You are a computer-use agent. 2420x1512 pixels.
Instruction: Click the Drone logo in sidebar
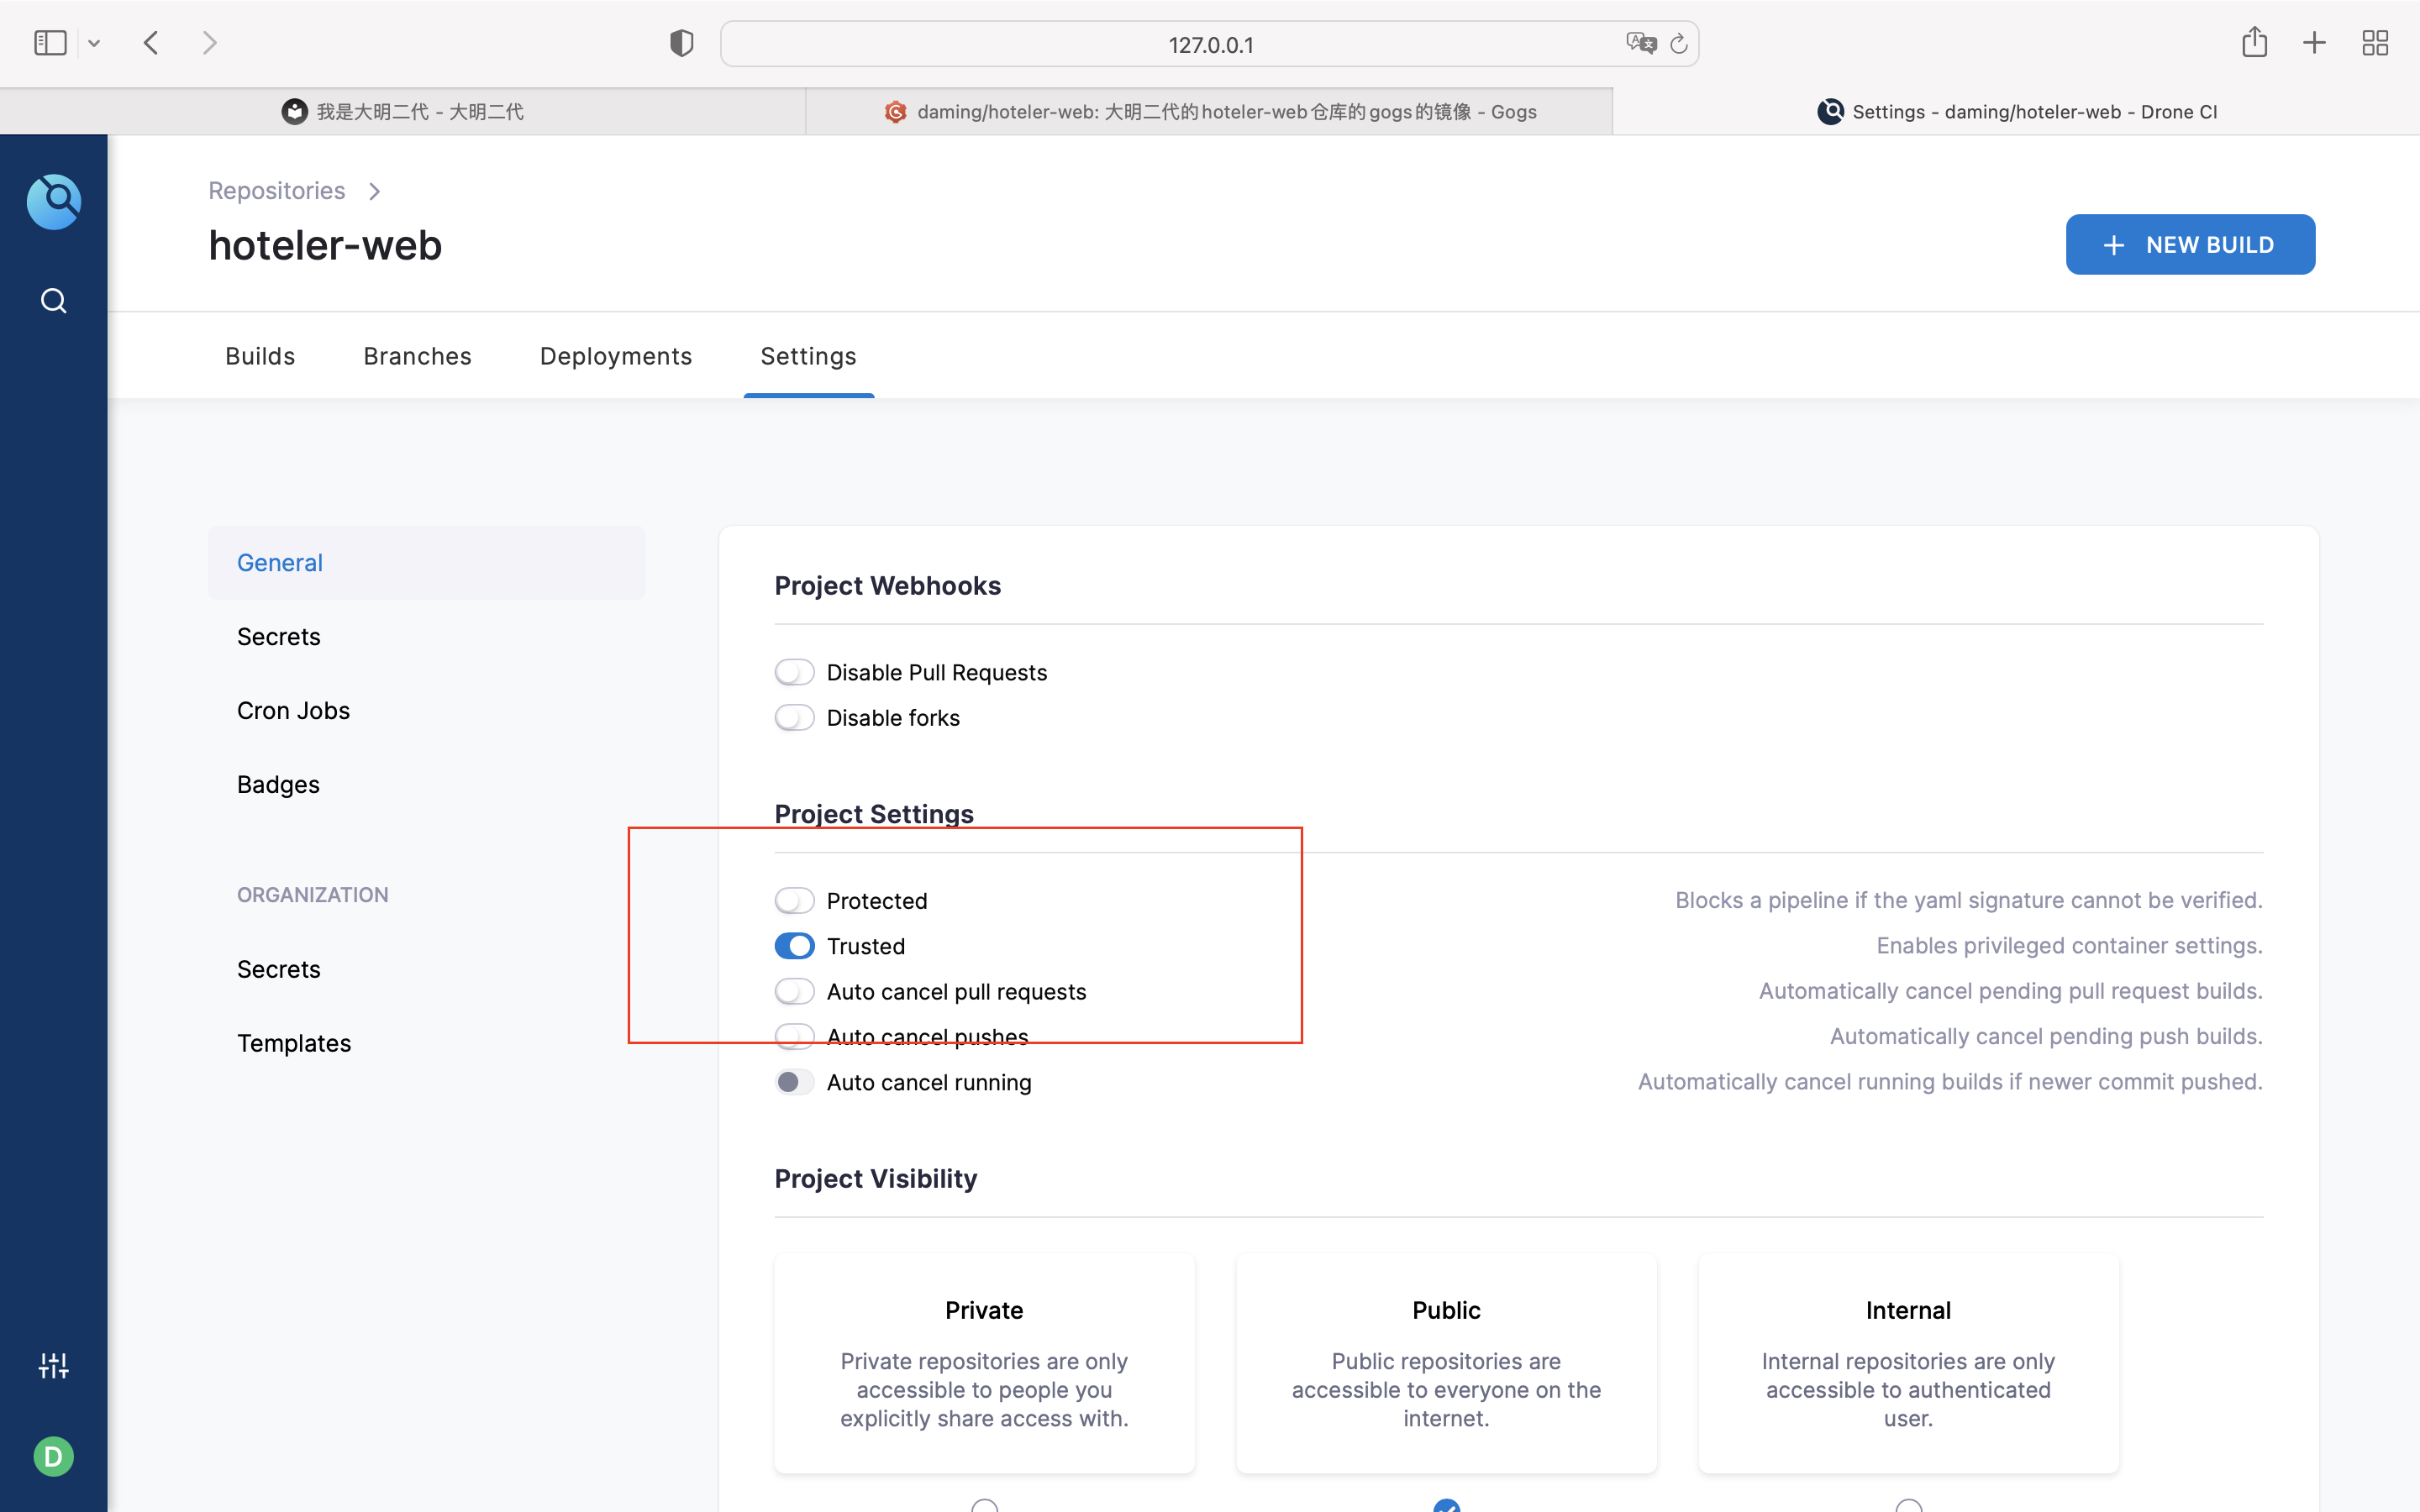pos(54,201)
